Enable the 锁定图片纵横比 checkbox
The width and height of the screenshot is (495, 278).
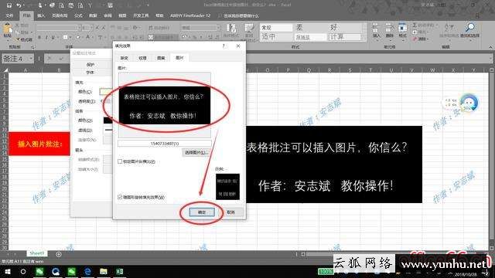click(120, 161)
